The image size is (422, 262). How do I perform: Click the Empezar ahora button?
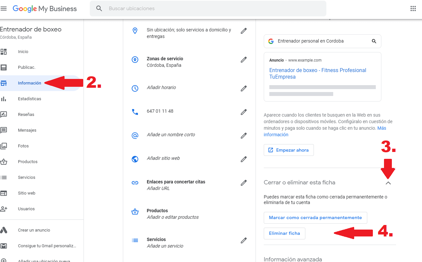(x=289, y=150)
